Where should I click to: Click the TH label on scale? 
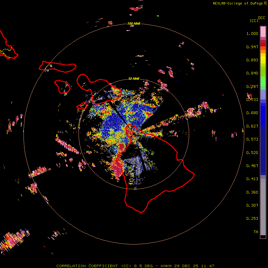click(256, 232)
